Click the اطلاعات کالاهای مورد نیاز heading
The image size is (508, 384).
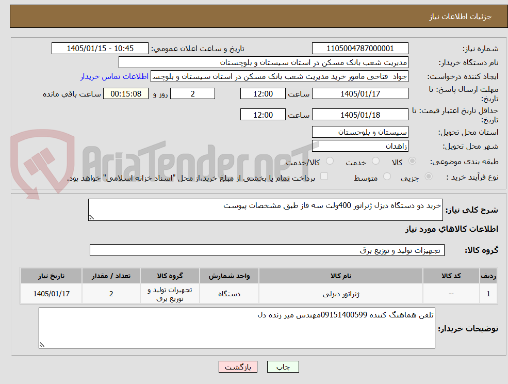coord(452,229)
